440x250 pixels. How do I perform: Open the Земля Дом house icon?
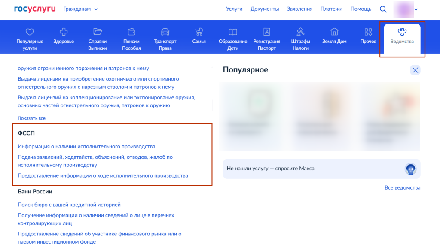click(x=334, y=32)
